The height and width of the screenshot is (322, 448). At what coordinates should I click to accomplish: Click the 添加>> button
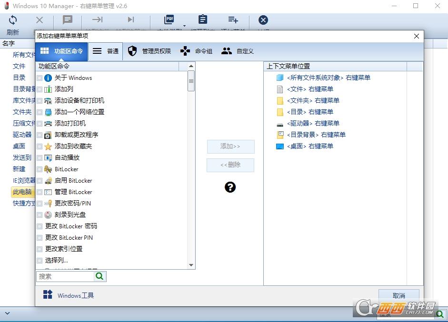tap(230, 146)
